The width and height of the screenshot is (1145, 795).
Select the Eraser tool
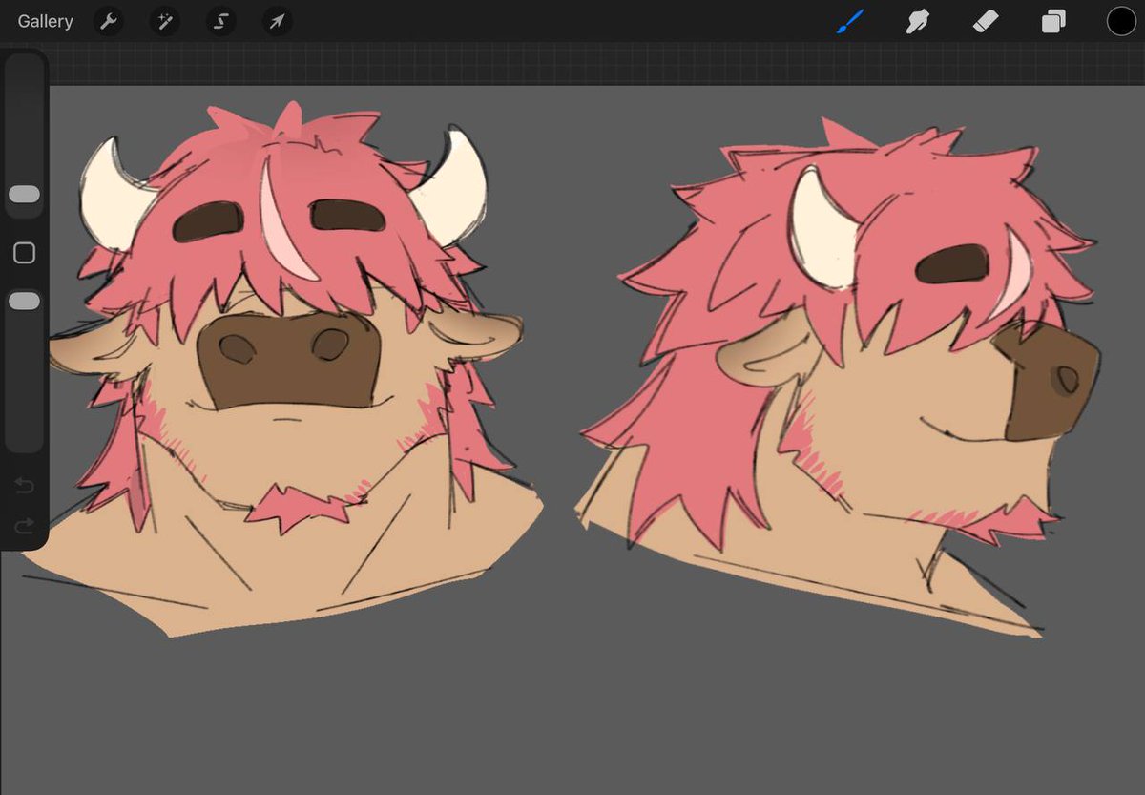pyautogui.click(x=986, y=21)
